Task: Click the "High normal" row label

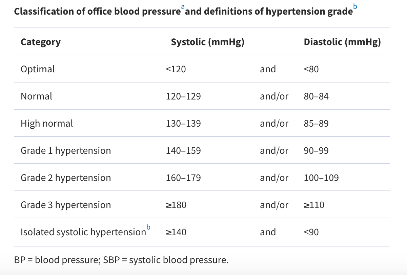Action: coord(47,123)
